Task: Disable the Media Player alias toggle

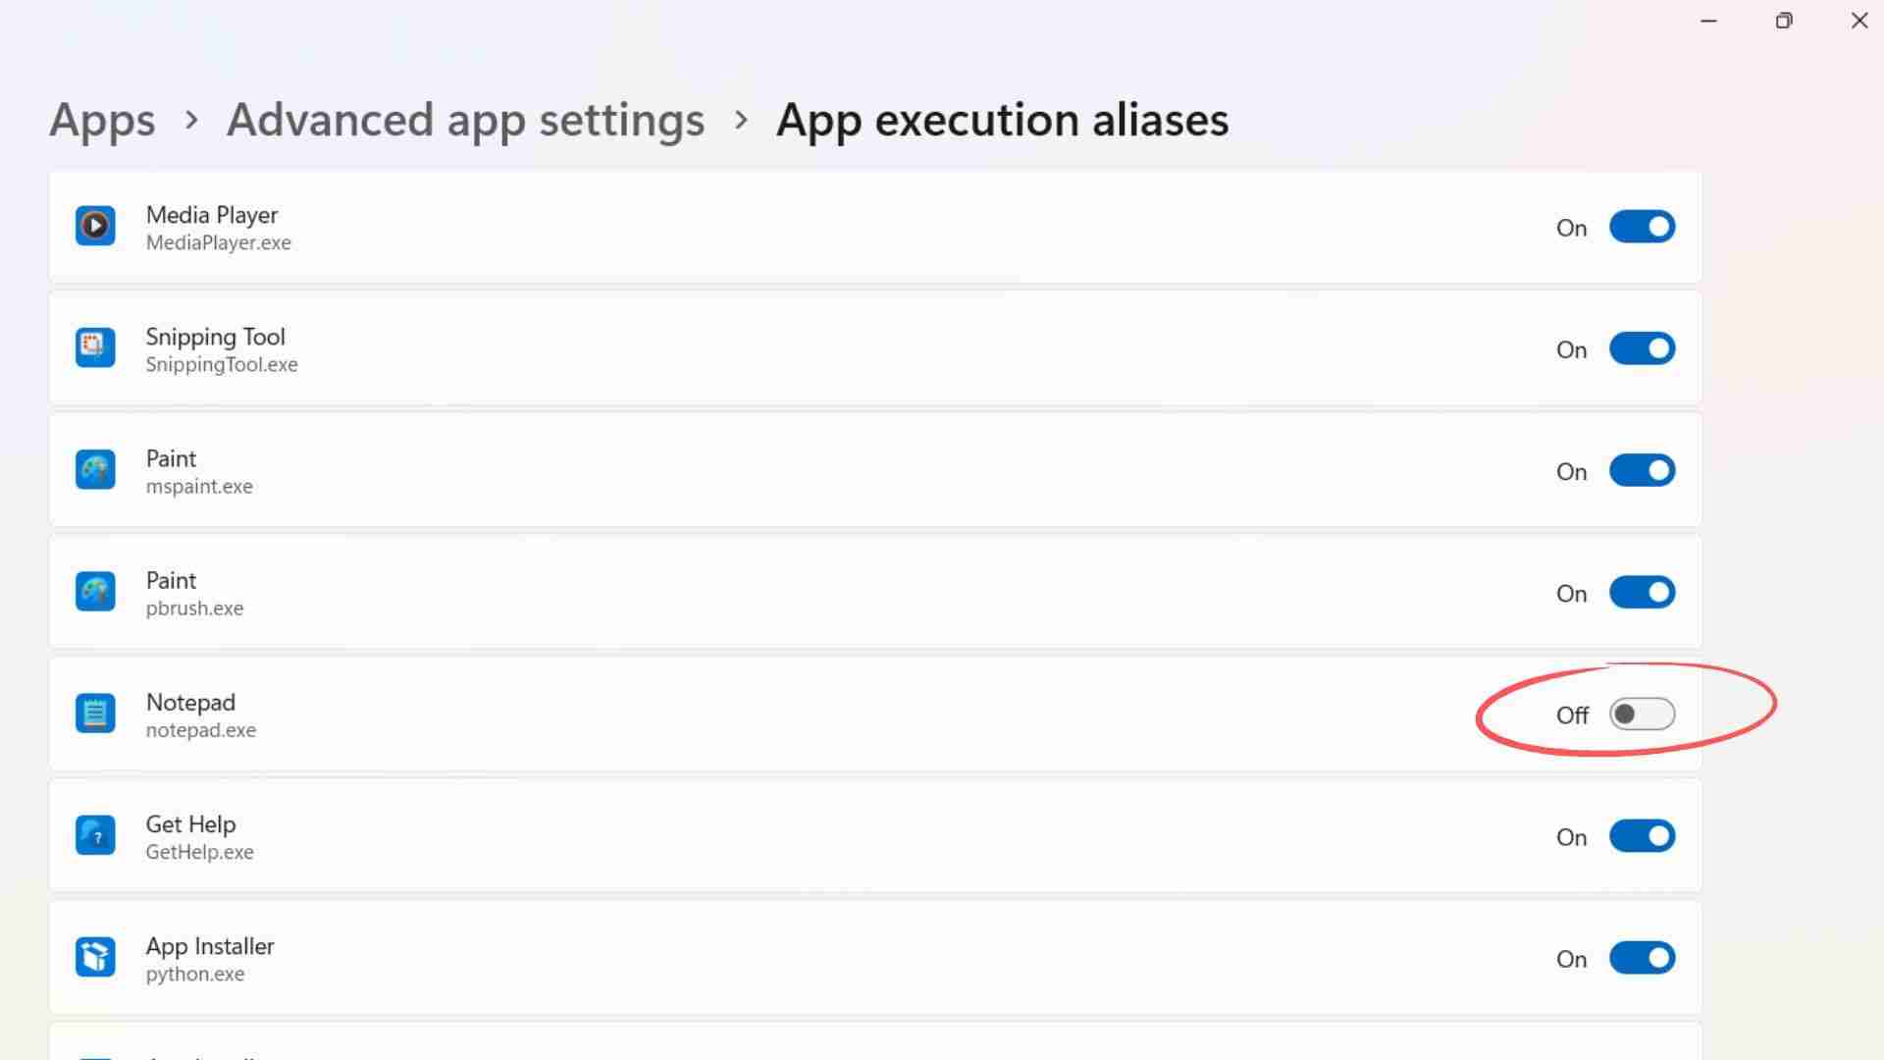Action: [1642, 227]
